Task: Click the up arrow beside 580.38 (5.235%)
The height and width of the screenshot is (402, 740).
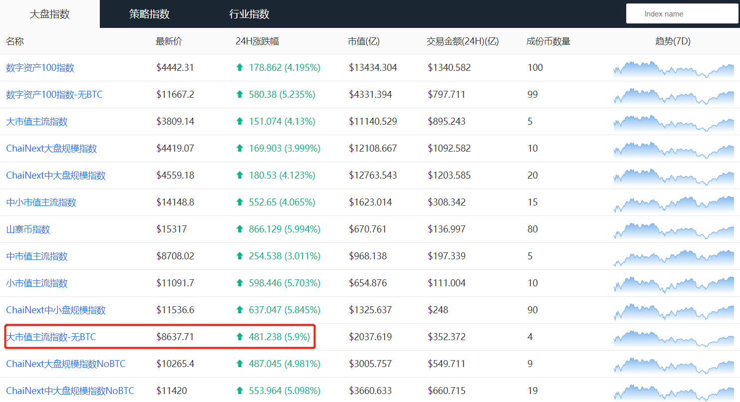Action: [x=240, y=95]
